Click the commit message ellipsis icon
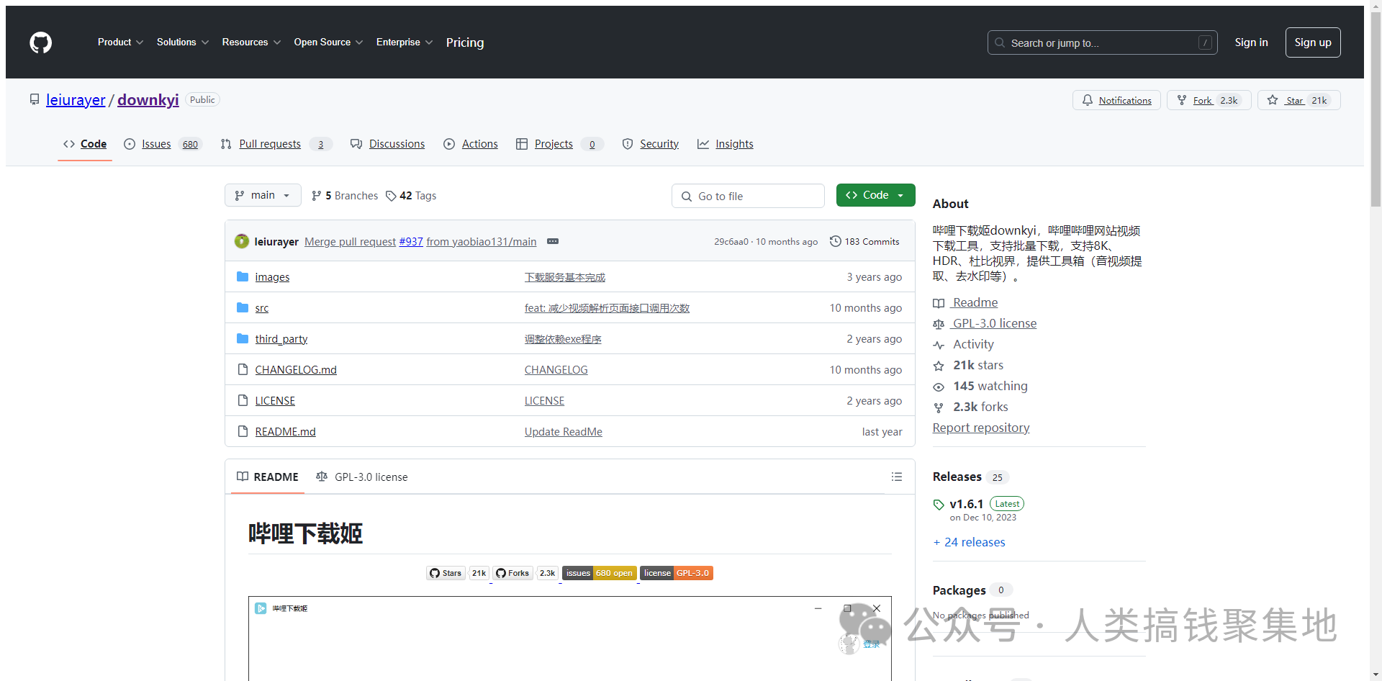The height and width of the screenshot is (681, 1382). pos(552,242)
